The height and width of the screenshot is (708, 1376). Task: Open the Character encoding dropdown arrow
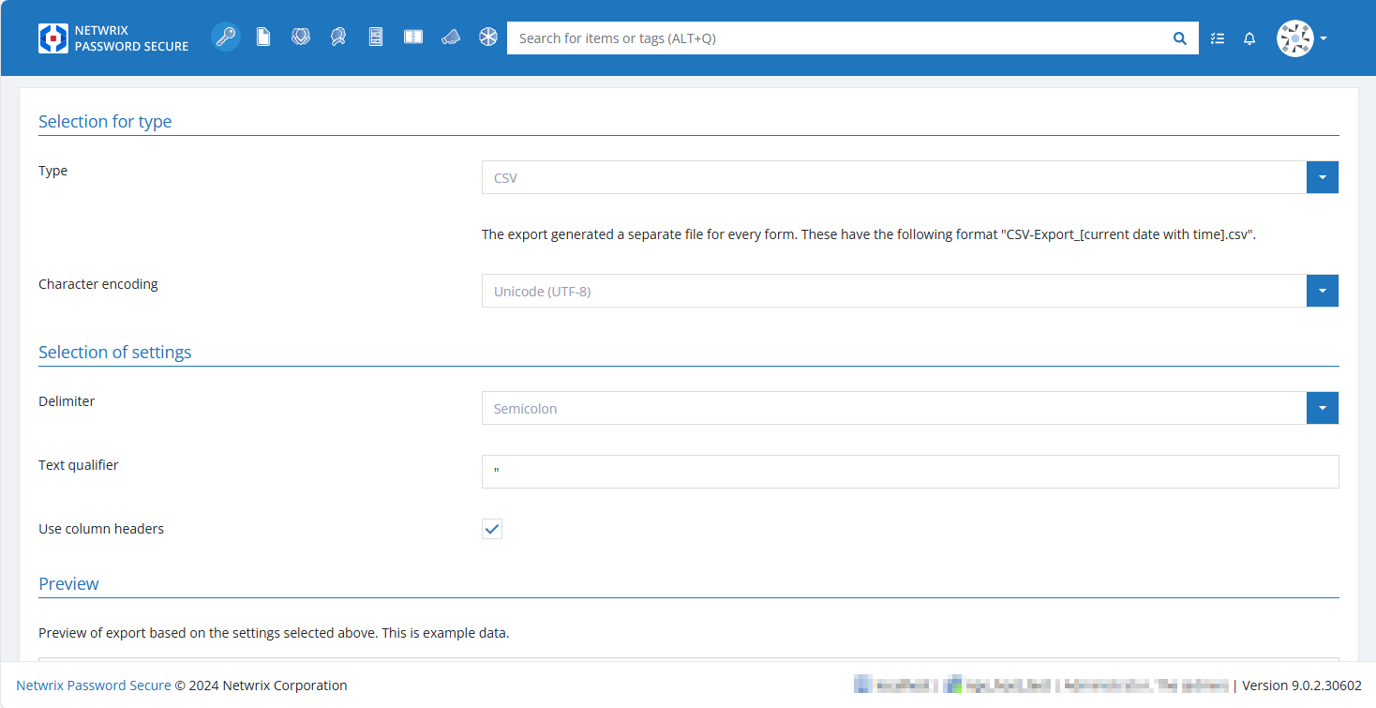(1323, 291)
